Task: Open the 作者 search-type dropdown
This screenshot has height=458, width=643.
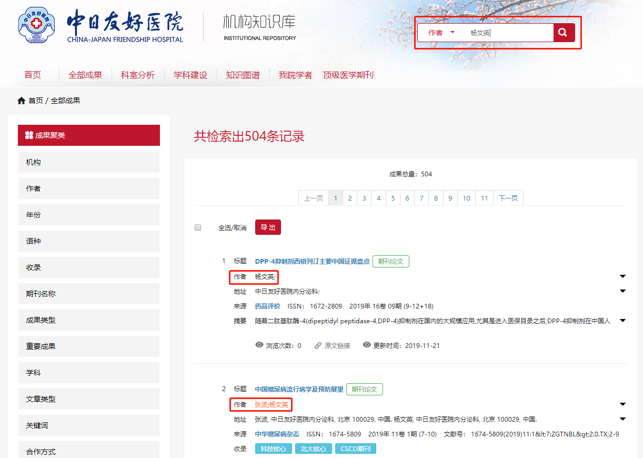Action: (x=441, y=33)
